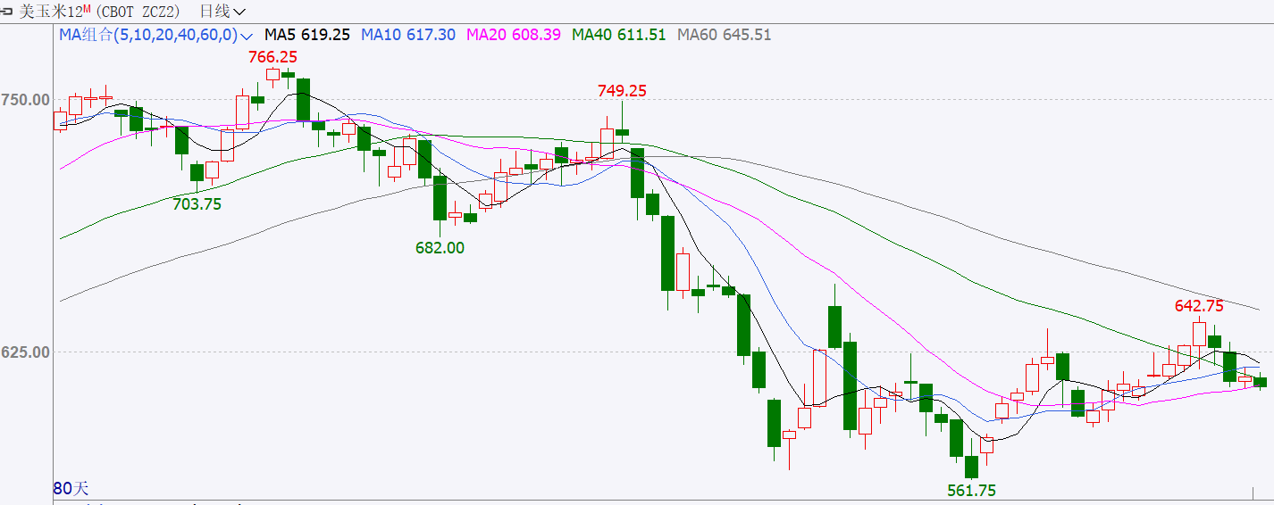The height and width of the screenshot is (505, 1274).
Task: Click the 625.00 axis price label
Action: tap(25, 352)
